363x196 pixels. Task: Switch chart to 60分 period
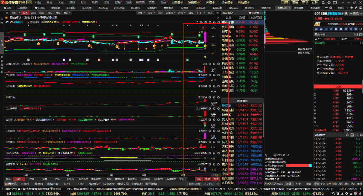click(x=41, y=13)
